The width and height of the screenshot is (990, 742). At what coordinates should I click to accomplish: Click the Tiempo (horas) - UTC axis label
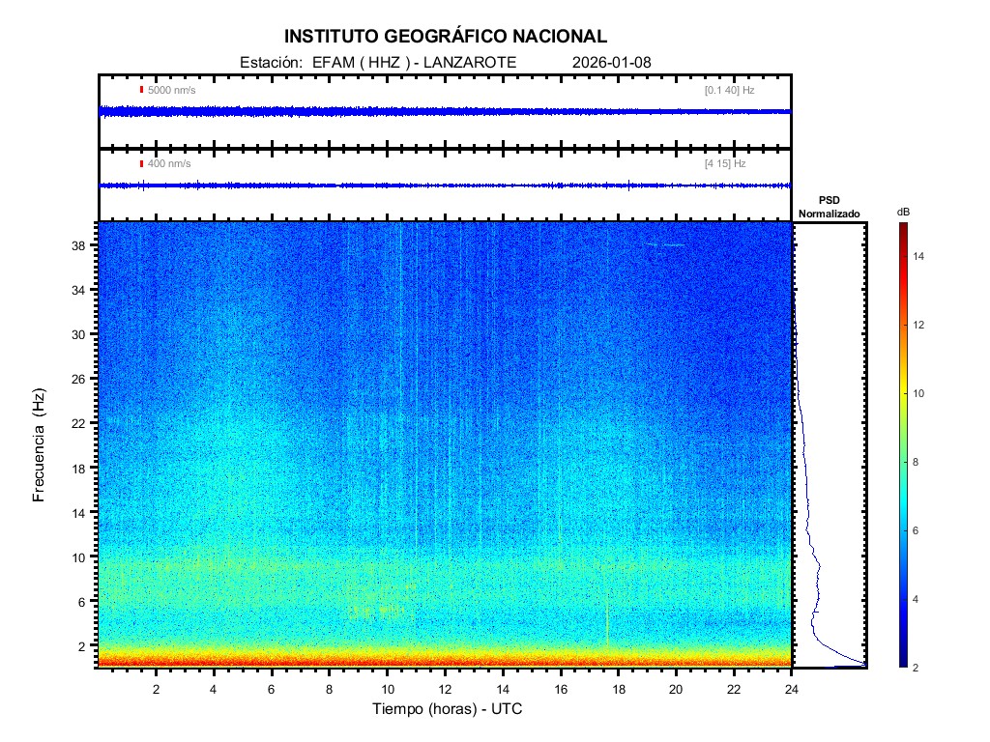(448, 709)
